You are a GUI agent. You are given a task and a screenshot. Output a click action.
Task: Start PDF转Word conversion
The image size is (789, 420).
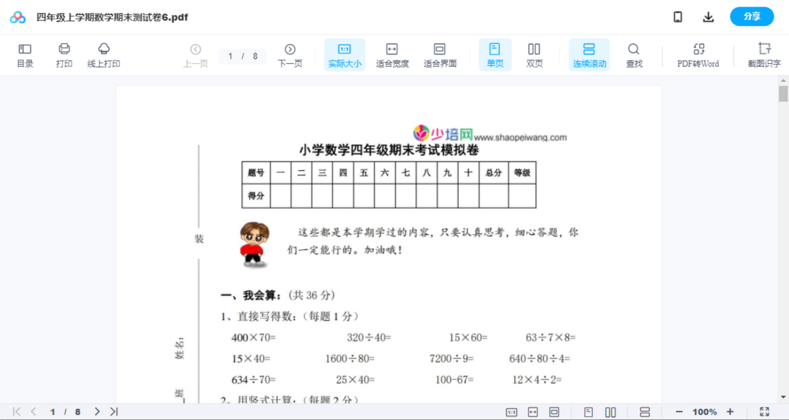698,55
